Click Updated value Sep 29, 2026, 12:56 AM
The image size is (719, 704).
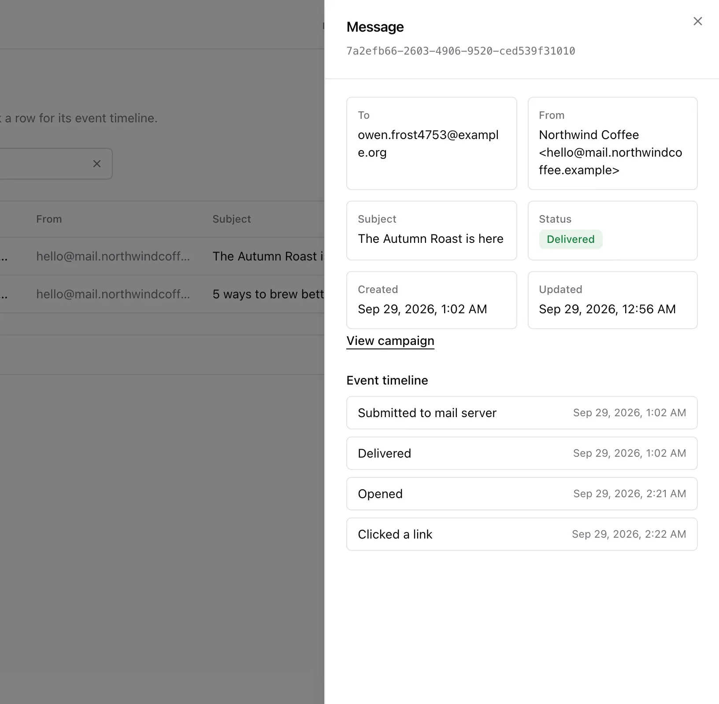coord(607,309)
